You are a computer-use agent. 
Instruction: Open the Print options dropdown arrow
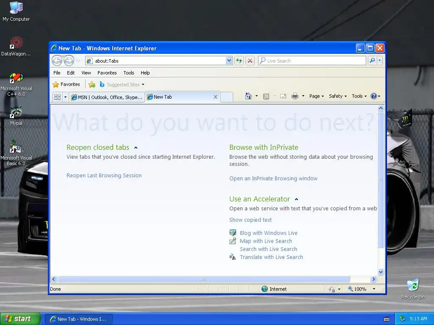tap(303, 96)
